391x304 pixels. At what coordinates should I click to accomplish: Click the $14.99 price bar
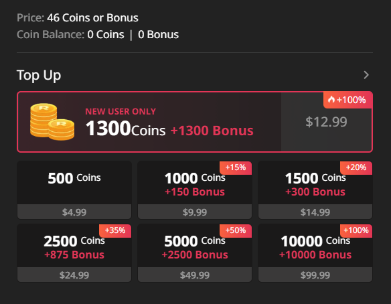tap(315, 212)
